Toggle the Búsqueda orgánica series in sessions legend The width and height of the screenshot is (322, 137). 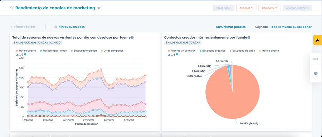coord(84,51)
